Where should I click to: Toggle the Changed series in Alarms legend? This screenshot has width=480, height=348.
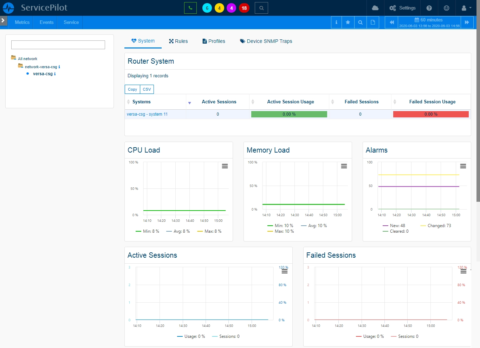click(x=436, y=226)
